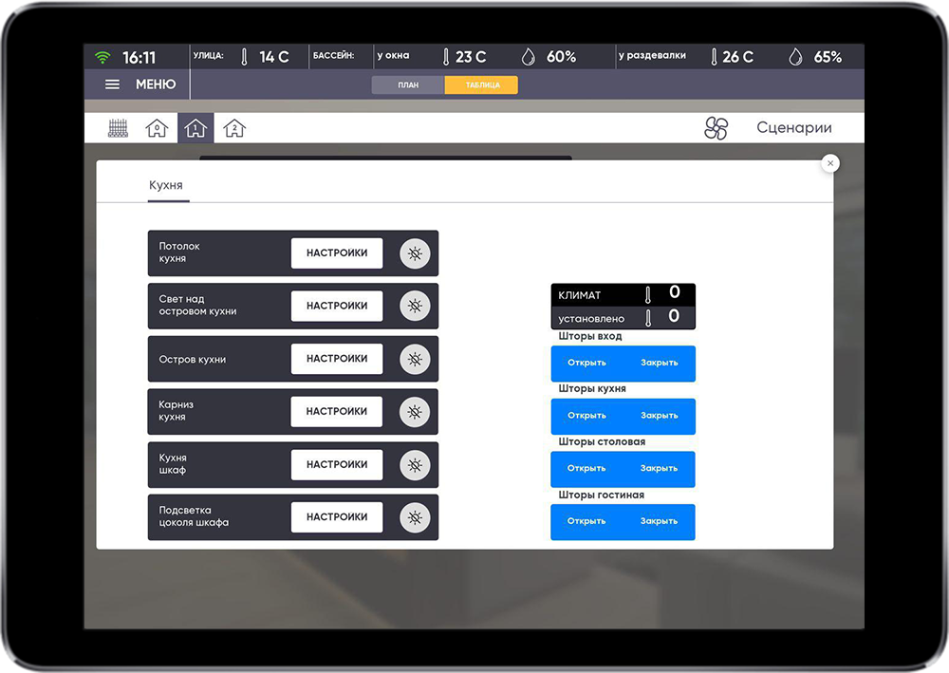Open the Кухня tab

tap(166, 185)
